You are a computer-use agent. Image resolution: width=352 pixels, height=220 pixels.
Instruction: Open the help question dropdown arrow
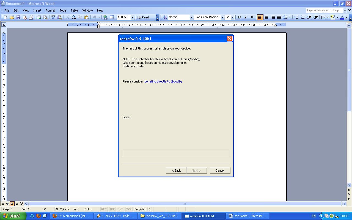(345, 10)
